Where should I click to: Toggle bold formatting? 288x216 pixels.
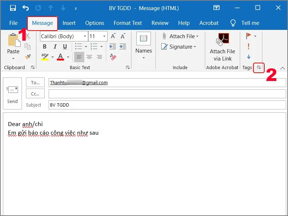tap(45, 46)
